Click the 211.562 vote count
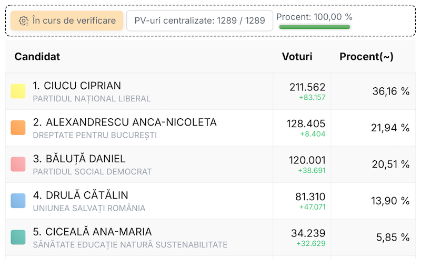421x259 pixels. (x=307, y=87)
